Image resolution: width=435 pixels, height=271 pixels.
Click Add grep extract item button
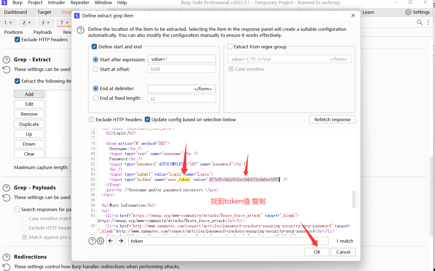tap(29, 94)
